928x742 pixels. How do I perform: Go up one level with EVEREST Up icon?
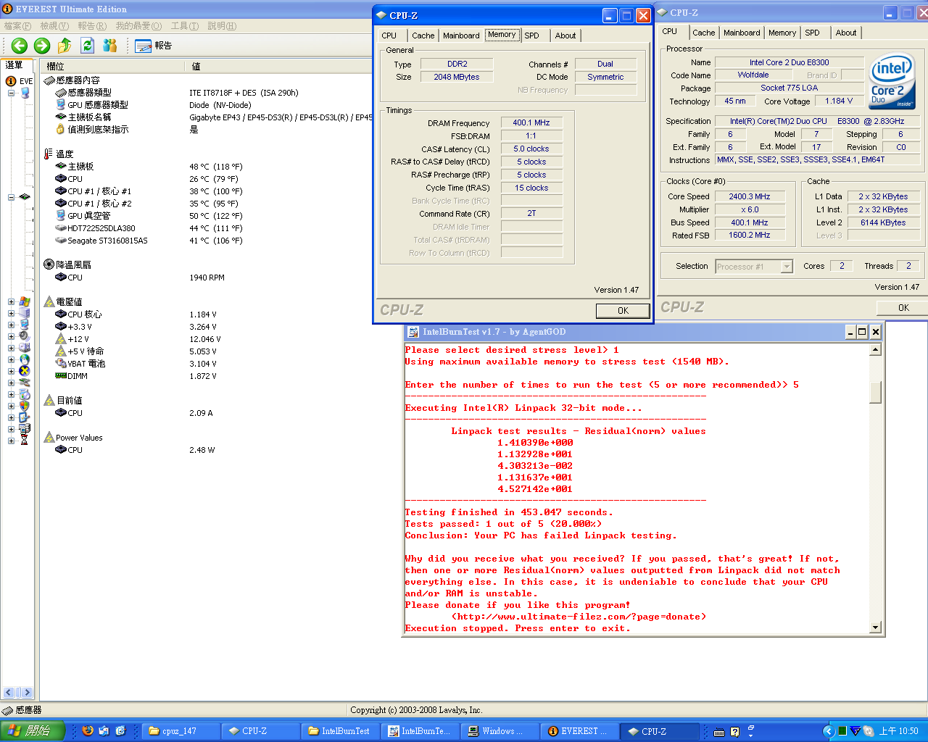coord(65,46)
